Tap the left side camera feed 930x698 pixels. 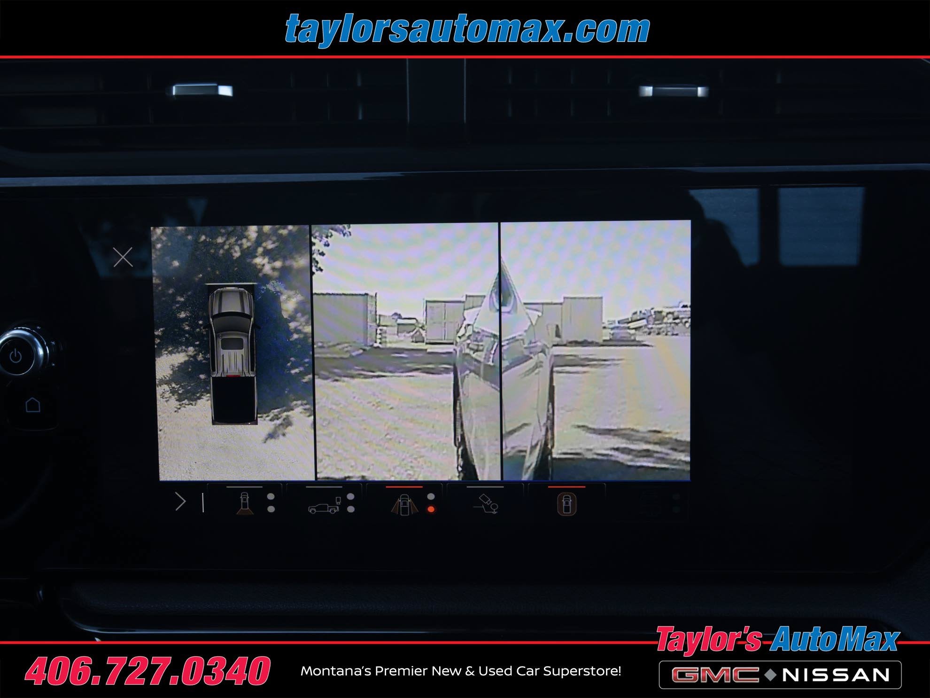406,352
